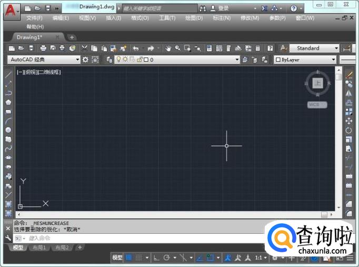This screenshot has width=359, height=267.
Task: Open Layer Properties Manager icon
Action: [109, 60]
